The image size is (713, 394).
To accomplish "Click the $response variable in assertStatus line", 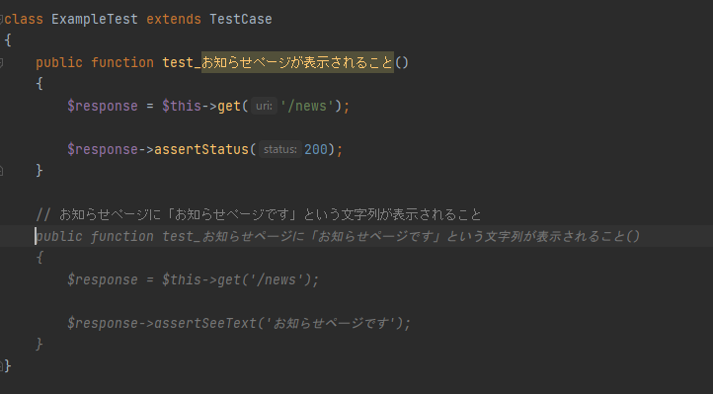I will [103, 149].
